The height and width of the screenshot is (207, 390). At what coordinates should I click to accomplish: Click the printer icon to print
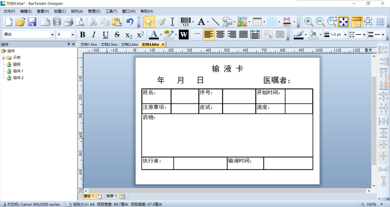pos(69,22)
